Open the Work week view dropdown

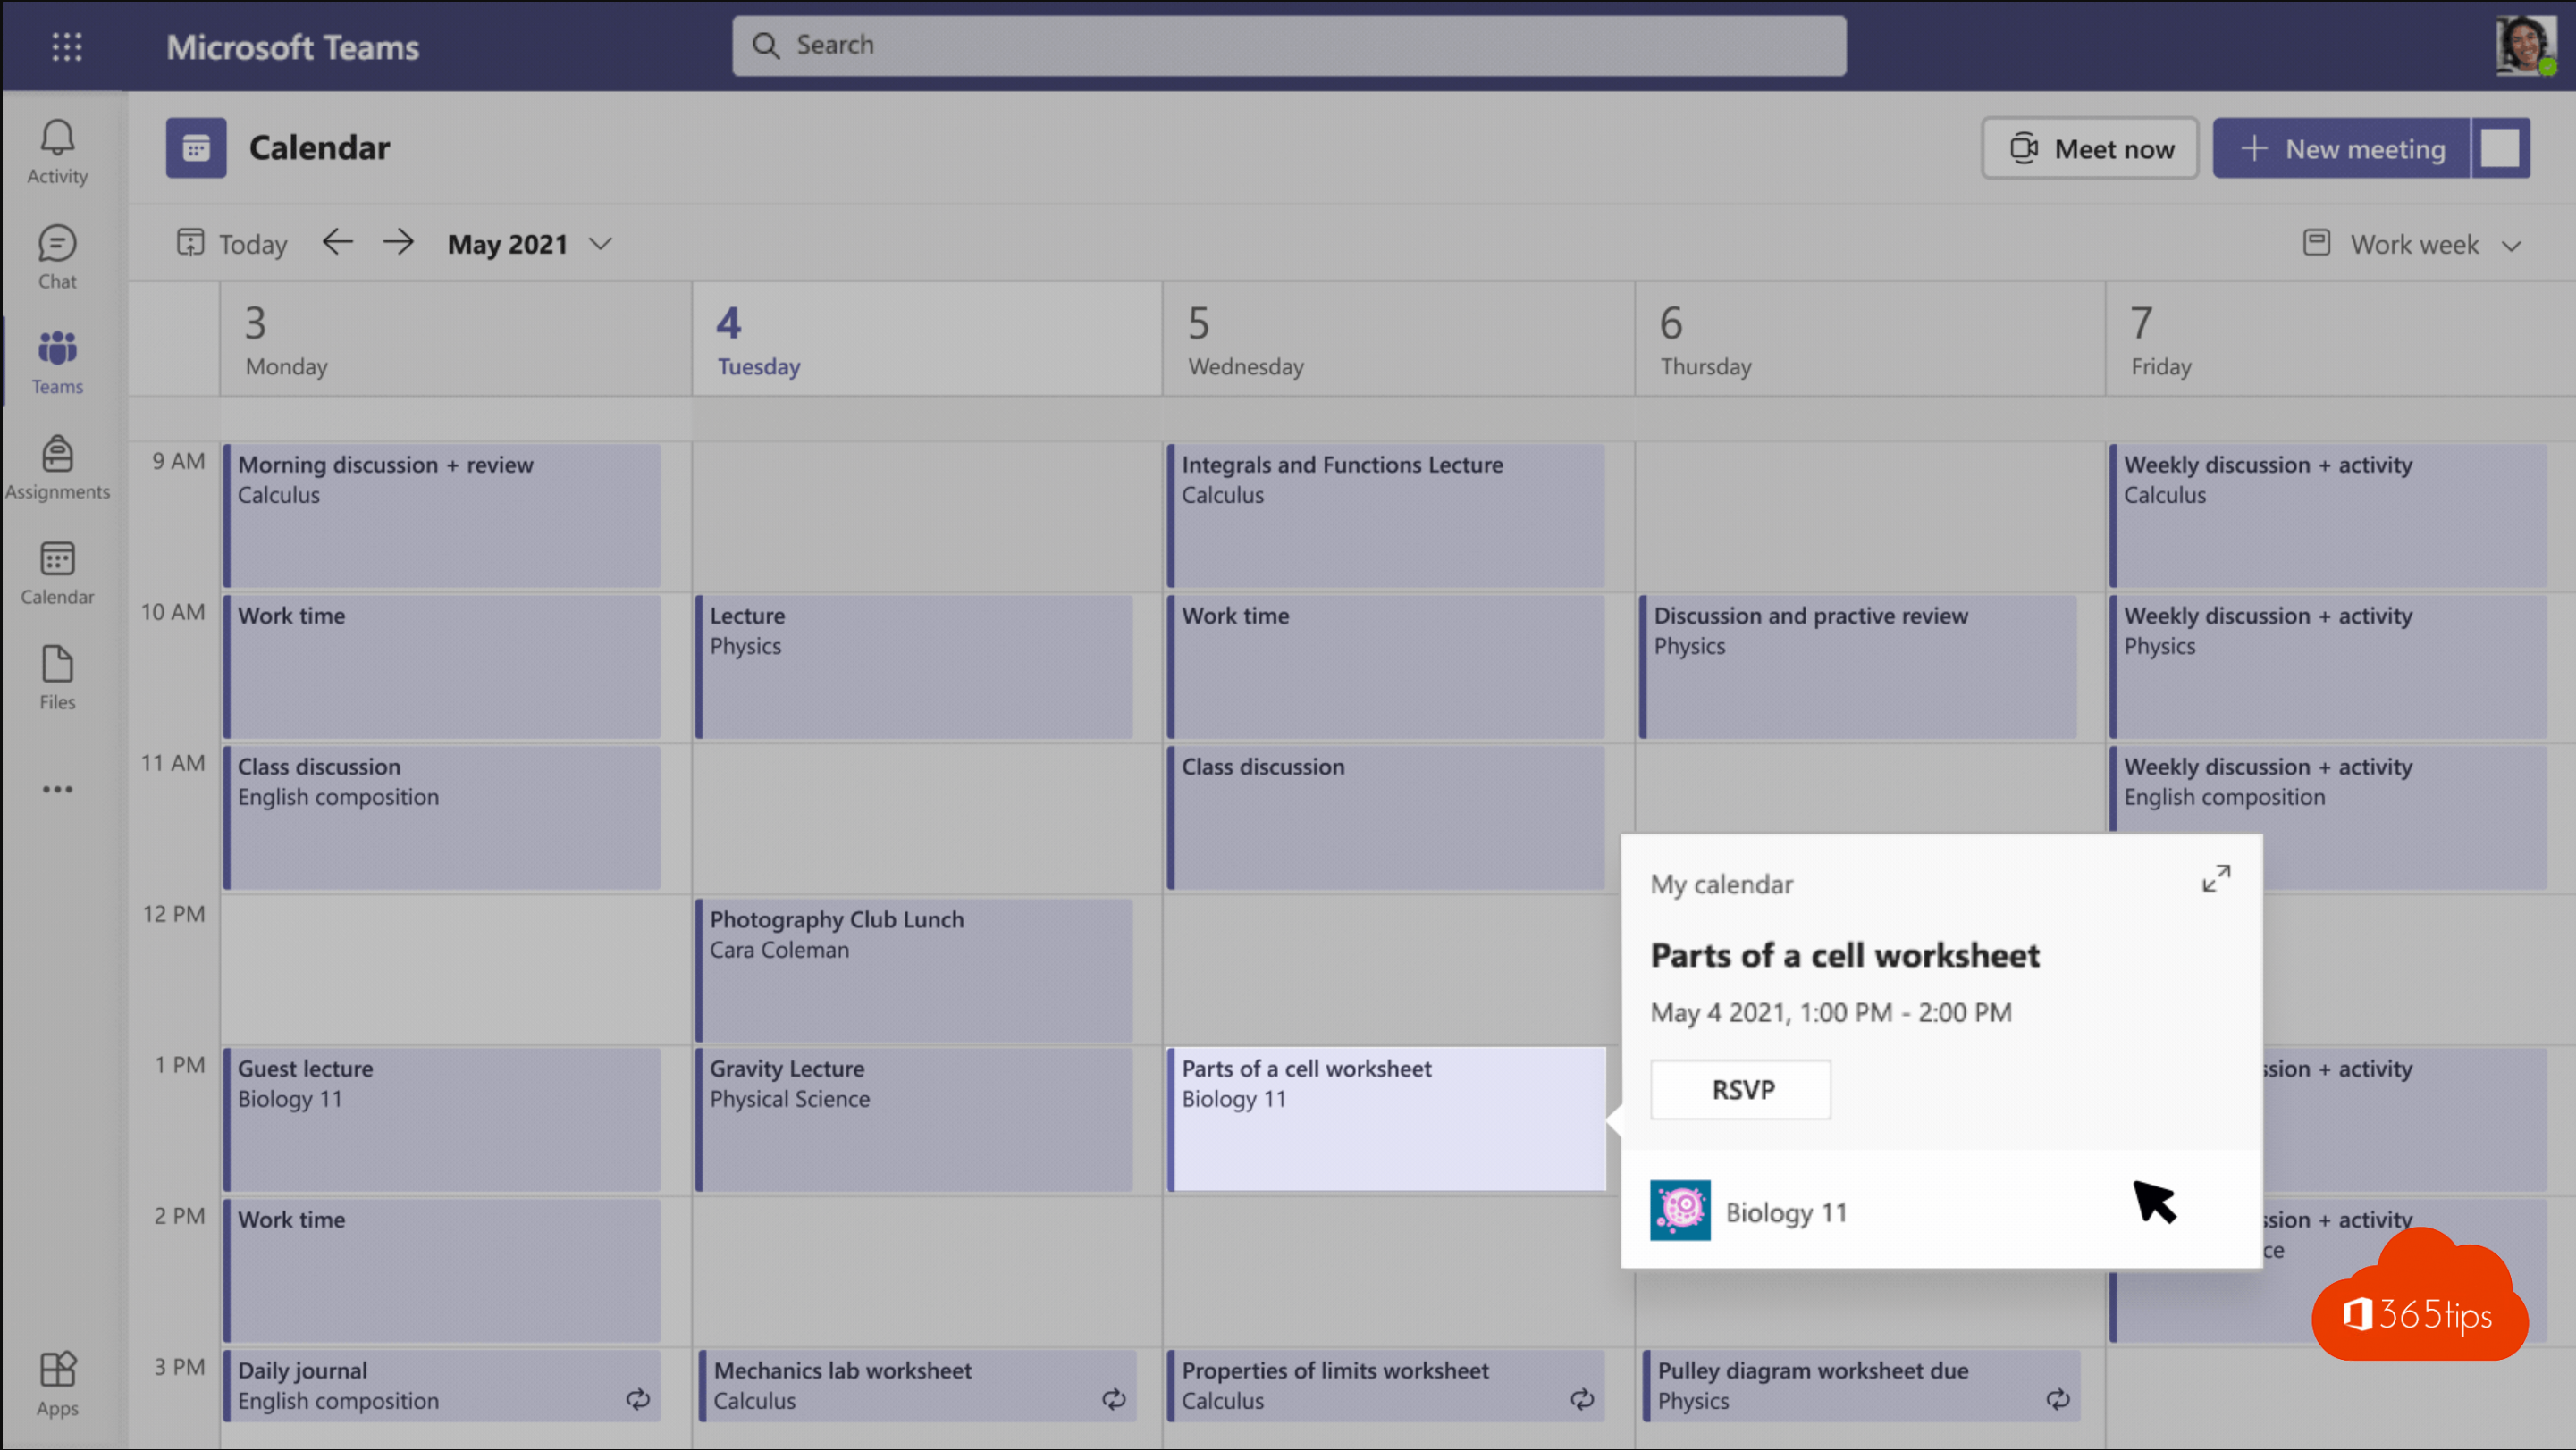2412,244
